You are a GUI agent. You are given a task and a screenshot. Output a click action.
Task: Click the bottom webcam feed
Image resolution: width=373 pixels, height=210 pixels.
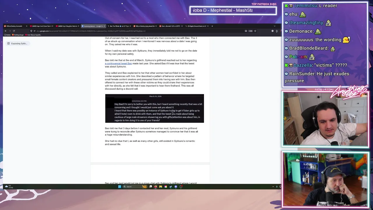coord(325,179)
